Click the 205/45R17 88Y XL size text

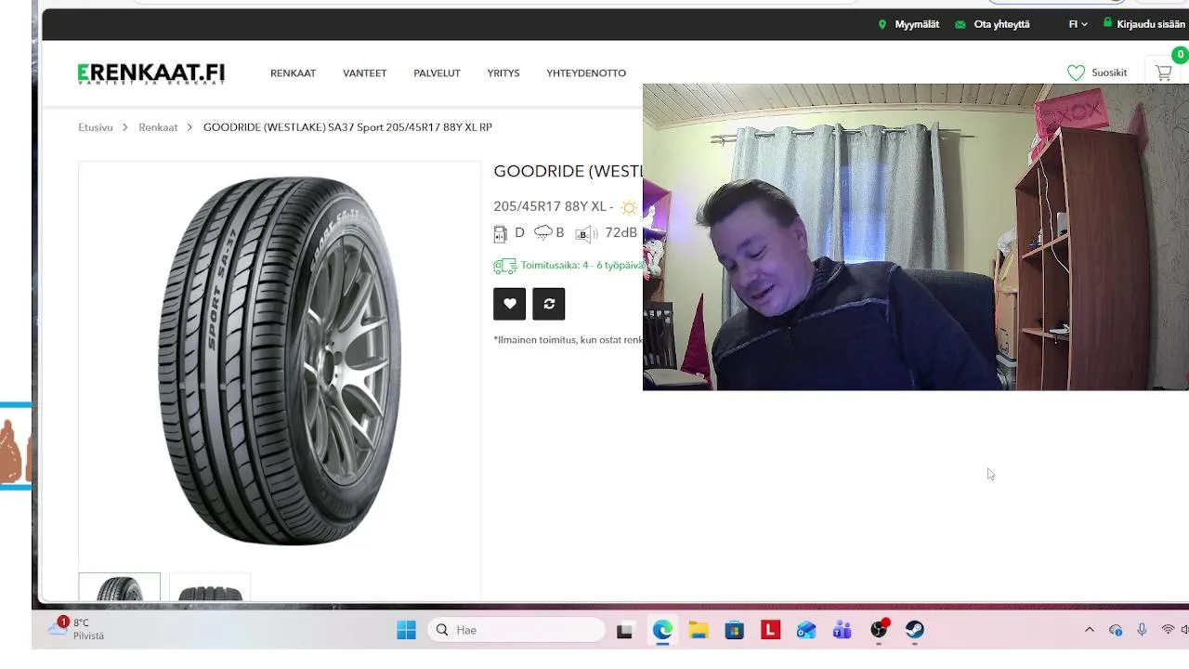click(x=549, y=206)
